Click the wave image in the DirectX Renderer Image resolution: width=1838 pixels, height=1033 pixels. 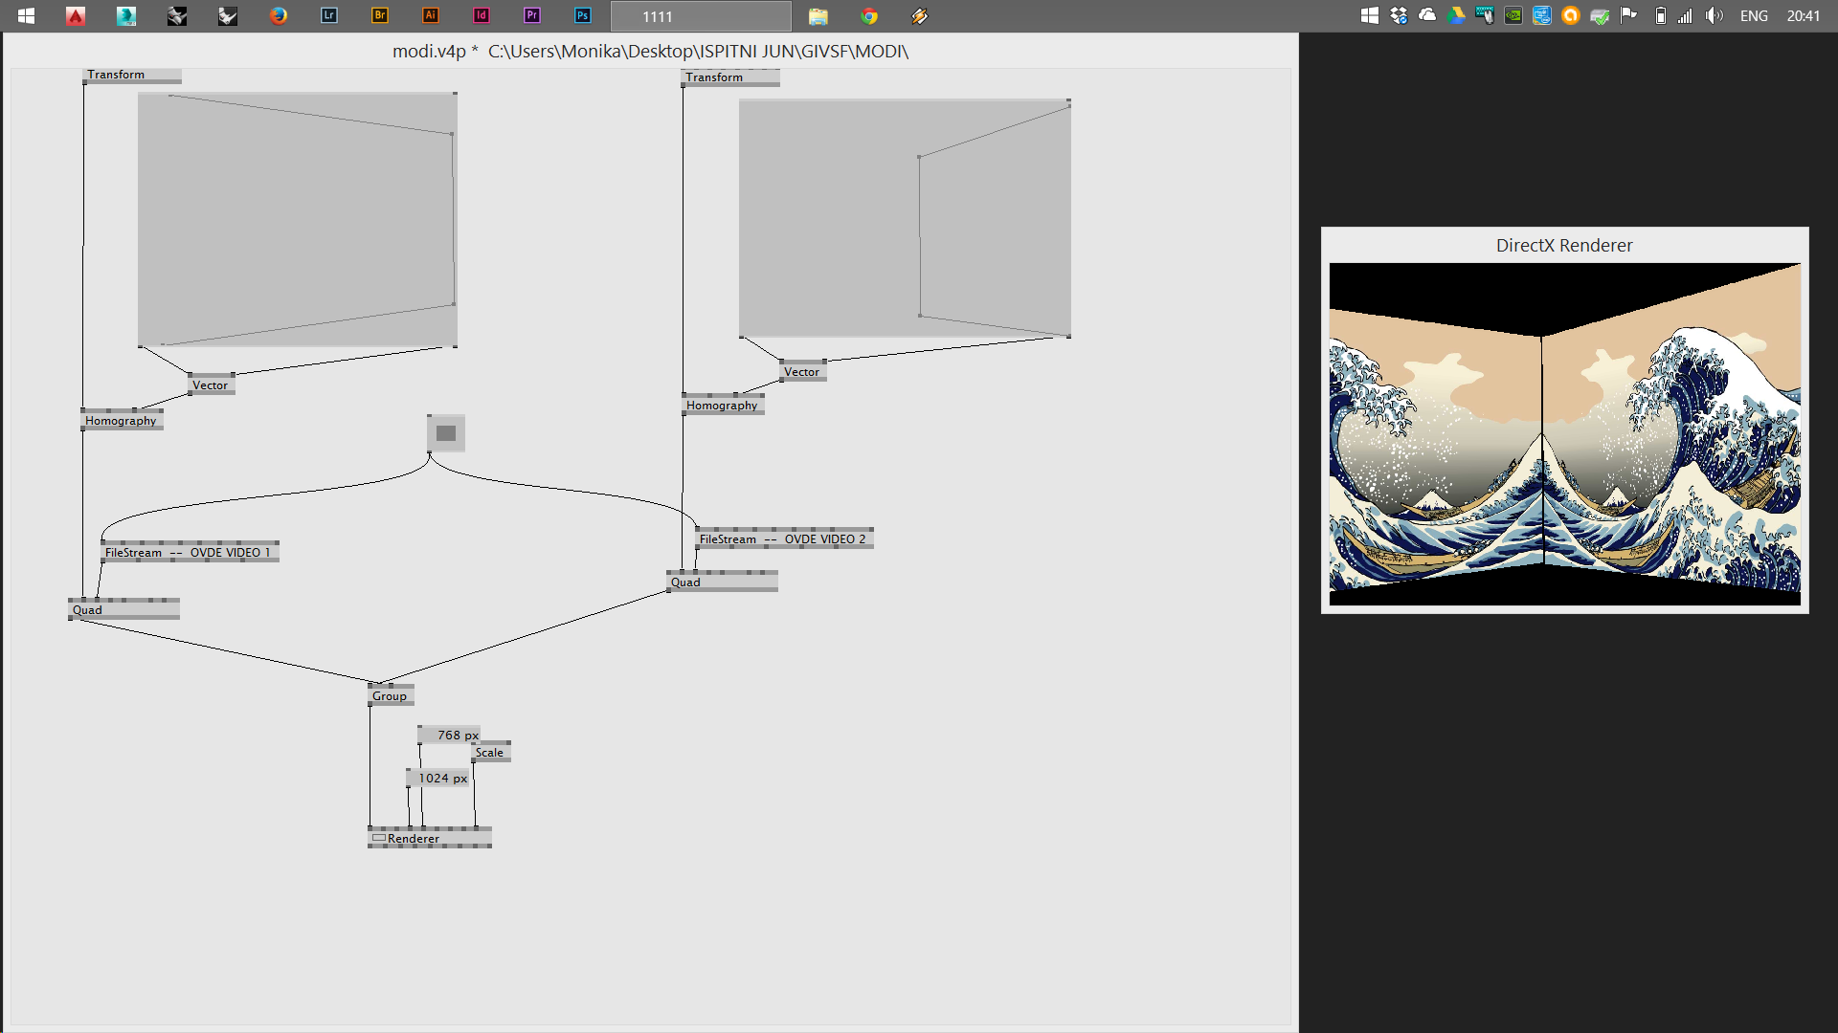tap(1565, 434)
